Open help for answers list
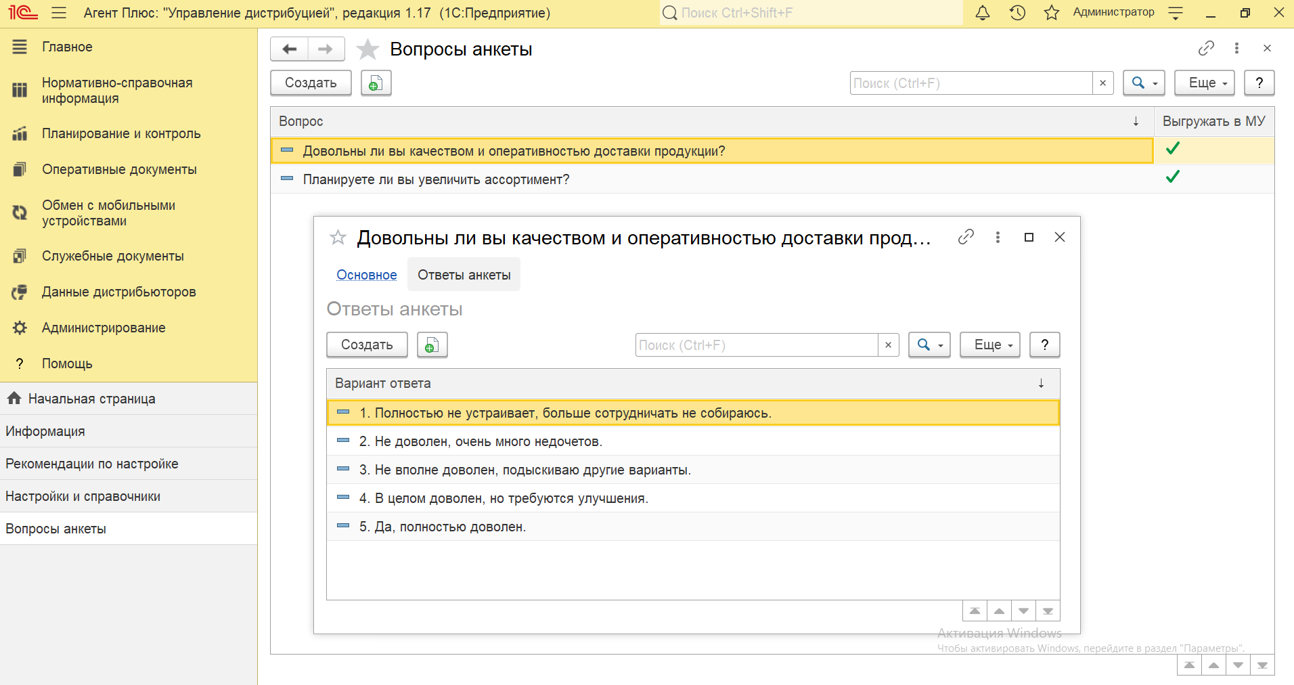Screen dimensions: 1294x685 pyautogui.click(x=1044, y=345)
